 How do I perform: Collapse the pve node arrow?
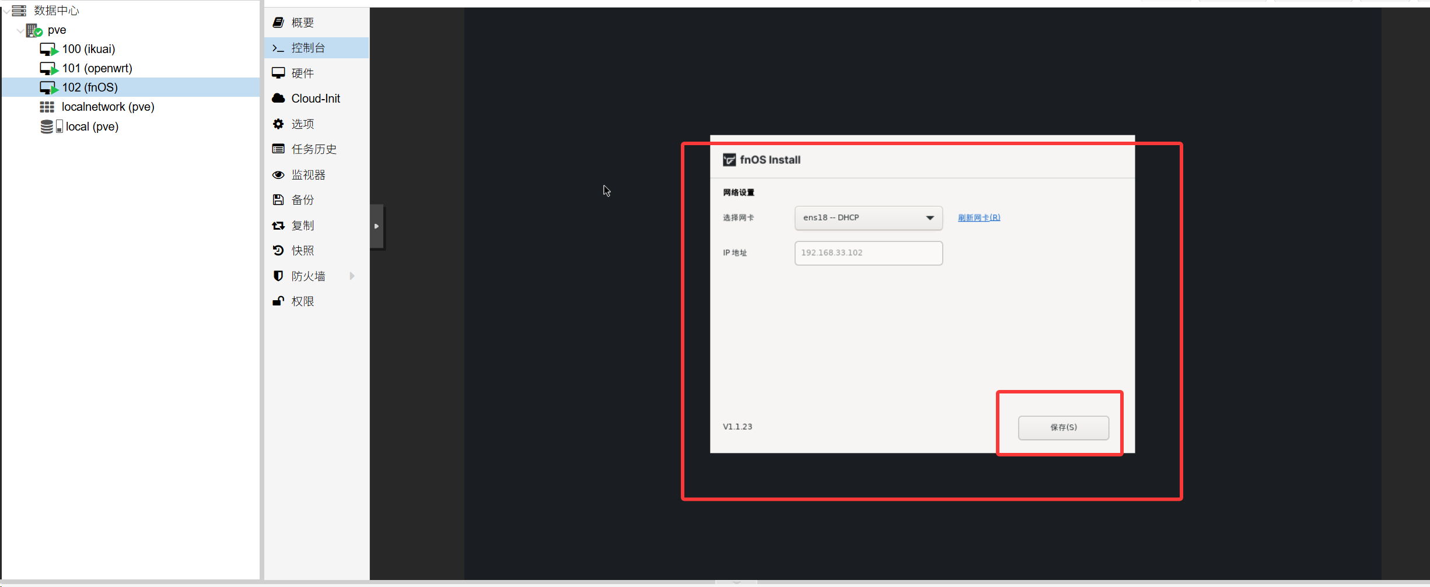click(x=21, y=30)
